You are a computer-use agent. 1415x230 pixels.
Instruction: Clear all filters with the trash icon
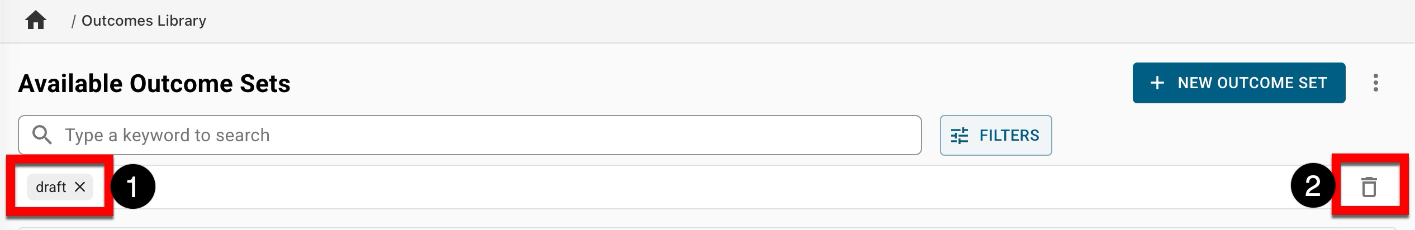pyautogui.click(x=1369, y=187)
